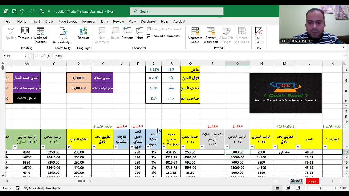Open filter dropdown for الراتب التاميني ٢٠٢٥ column
The image size is (349, 196).
pyautogui.click(x=252, y=147)
